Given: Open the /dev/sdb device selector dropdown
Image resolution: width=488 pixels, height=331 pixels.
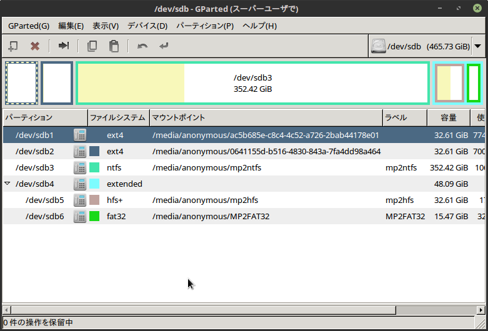Looking at the screenshot, I should [x=478, y=46].
